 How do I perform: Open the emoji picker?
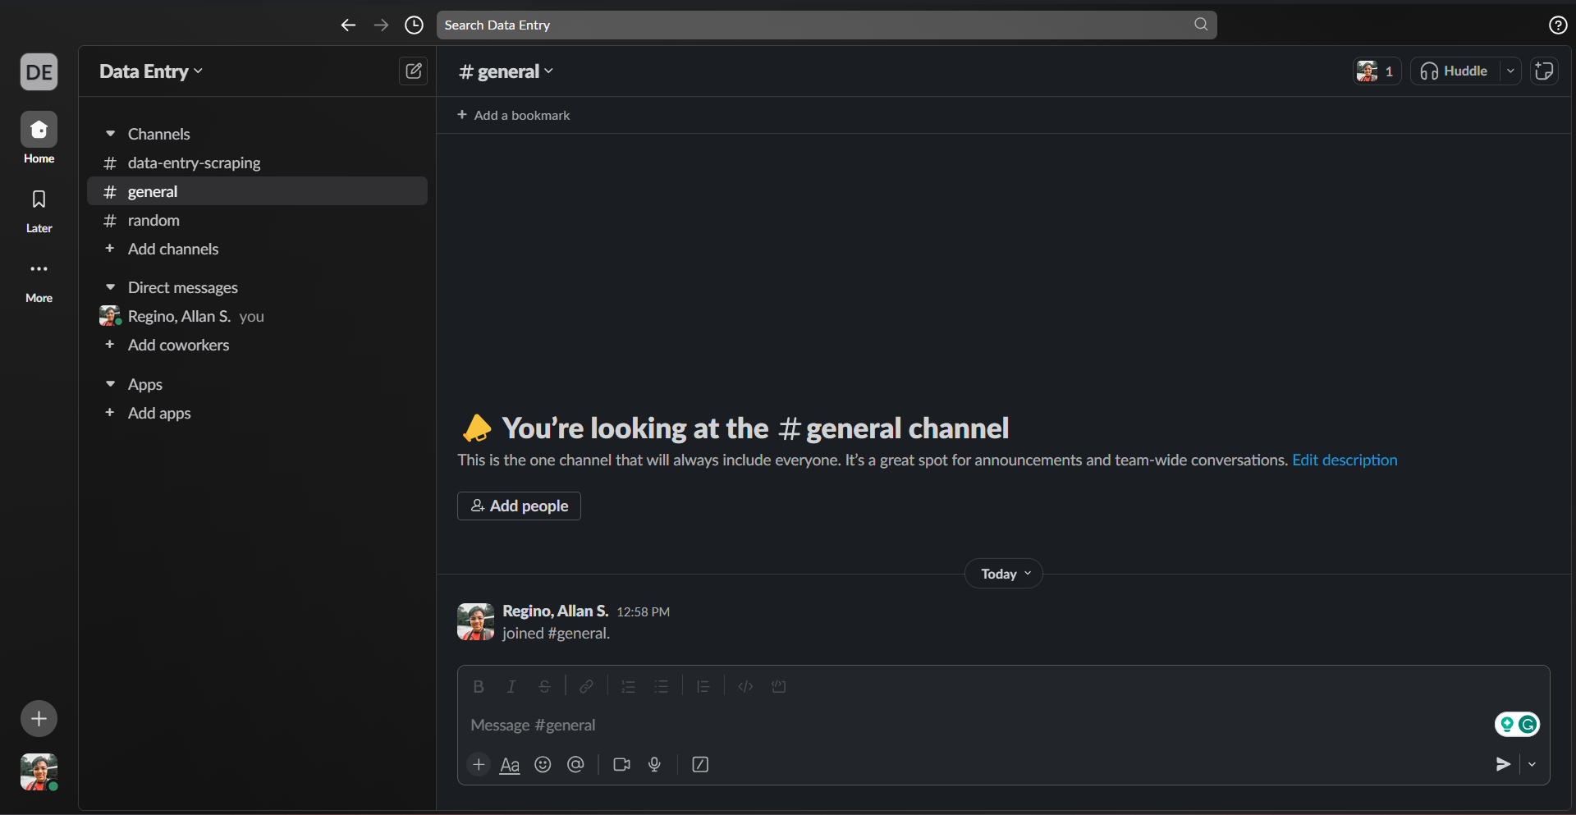[x=543, y=765]
